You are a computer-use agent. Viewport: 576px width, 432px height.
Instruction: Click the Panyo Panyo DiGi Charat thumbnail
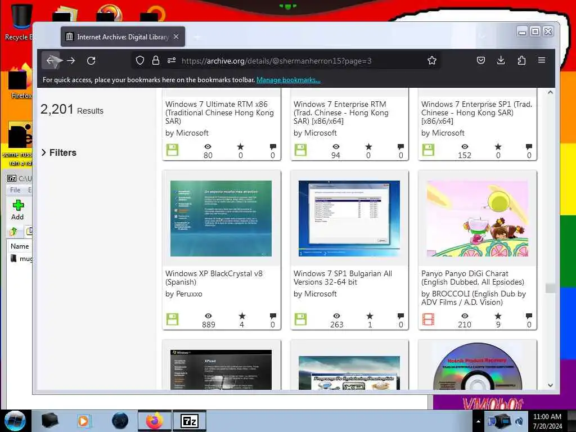point(477,219)
